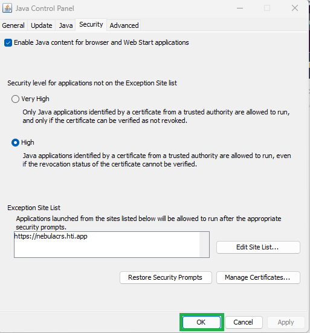This screenshot has height=333, width=310.
Task: Open the Edit Site List dialog
Action: (x=258, y=247)
